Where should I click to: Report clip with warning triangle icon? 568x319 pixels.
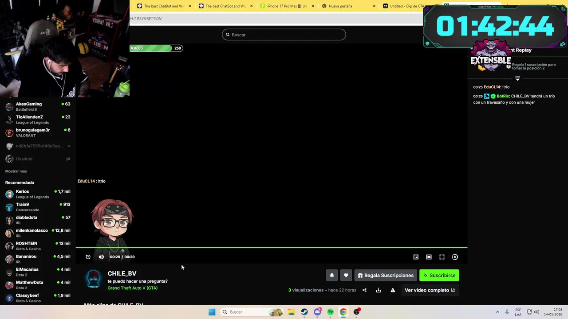point(393,290)
